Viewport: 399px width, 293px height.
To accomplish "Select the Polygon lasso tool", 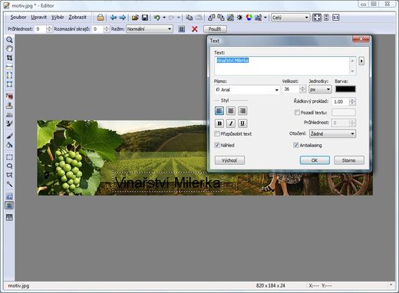I will pos(9,175).
